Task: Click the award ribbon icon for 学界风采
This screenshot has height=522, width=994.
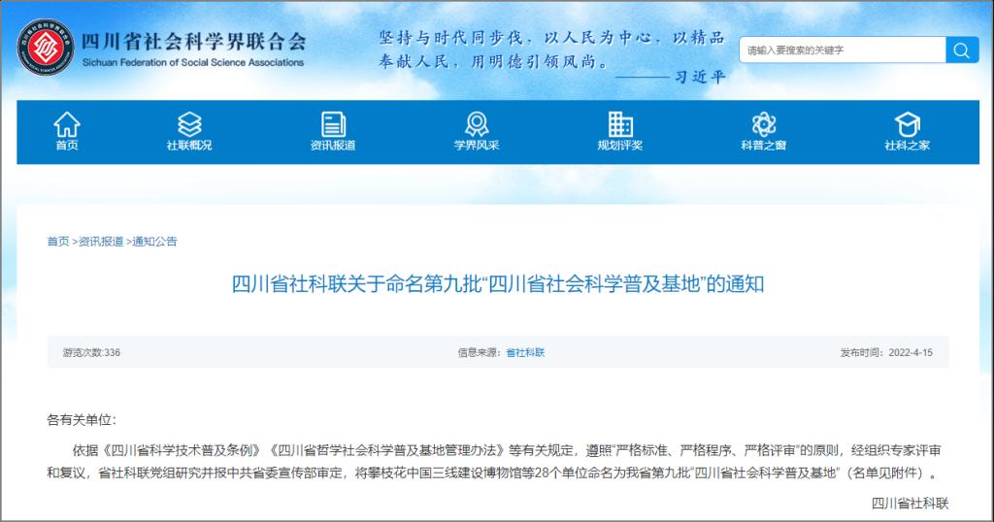Action: point(476,123)
